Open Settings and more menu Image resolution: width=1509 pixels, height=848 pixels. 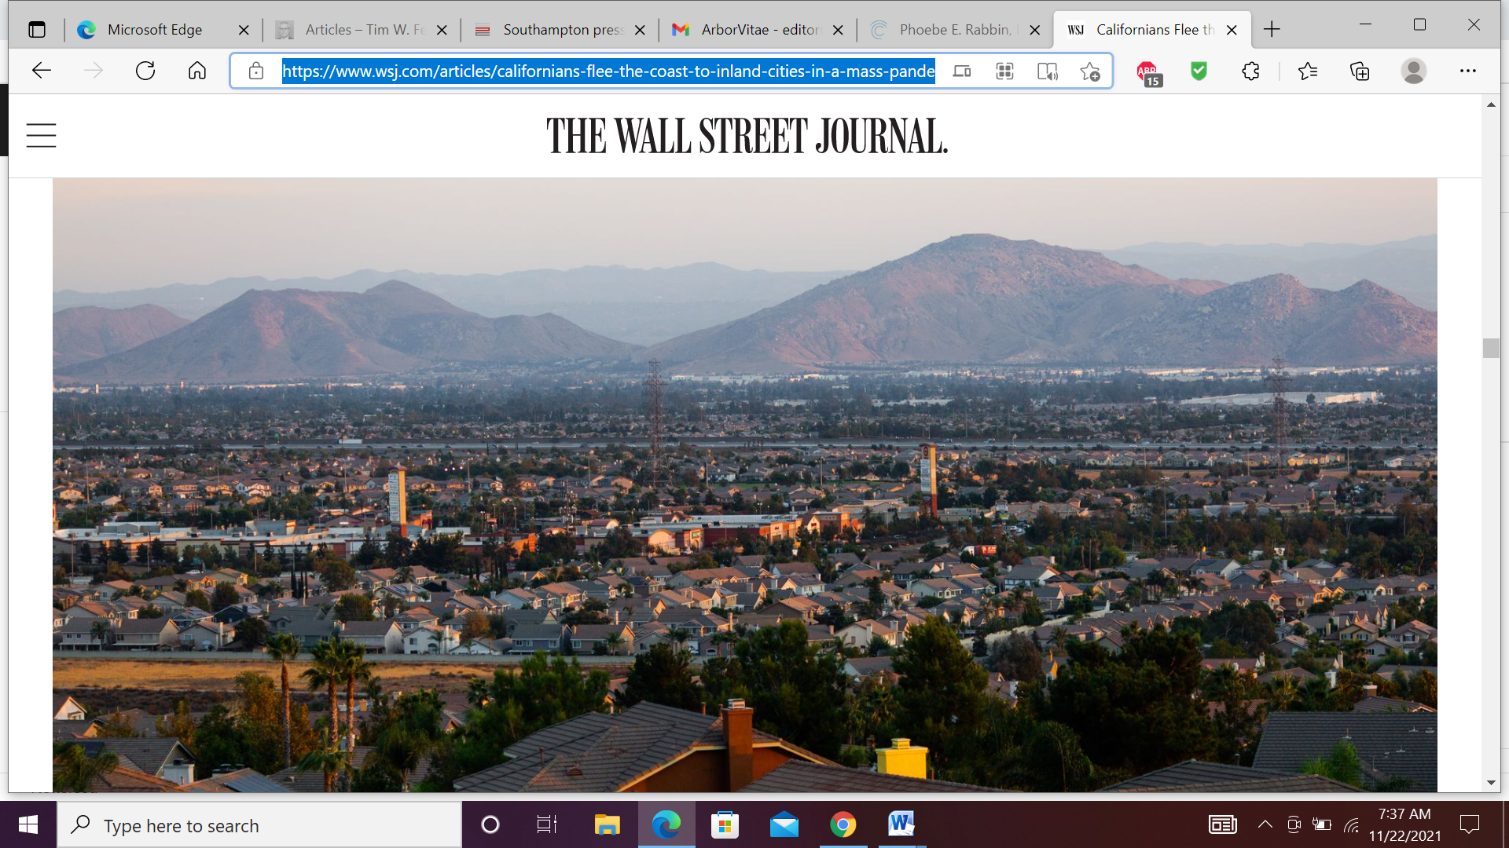[x=1467, y=71]
